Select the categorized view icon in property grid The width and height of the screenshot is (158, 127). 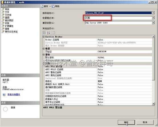(44, 33)
